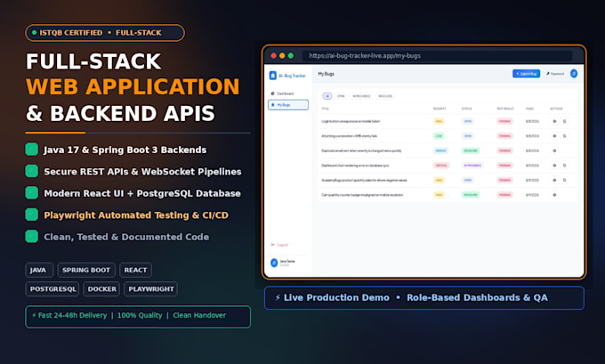605x364 pixels.
Task: Click the Status column header
Action: [466, 109]
